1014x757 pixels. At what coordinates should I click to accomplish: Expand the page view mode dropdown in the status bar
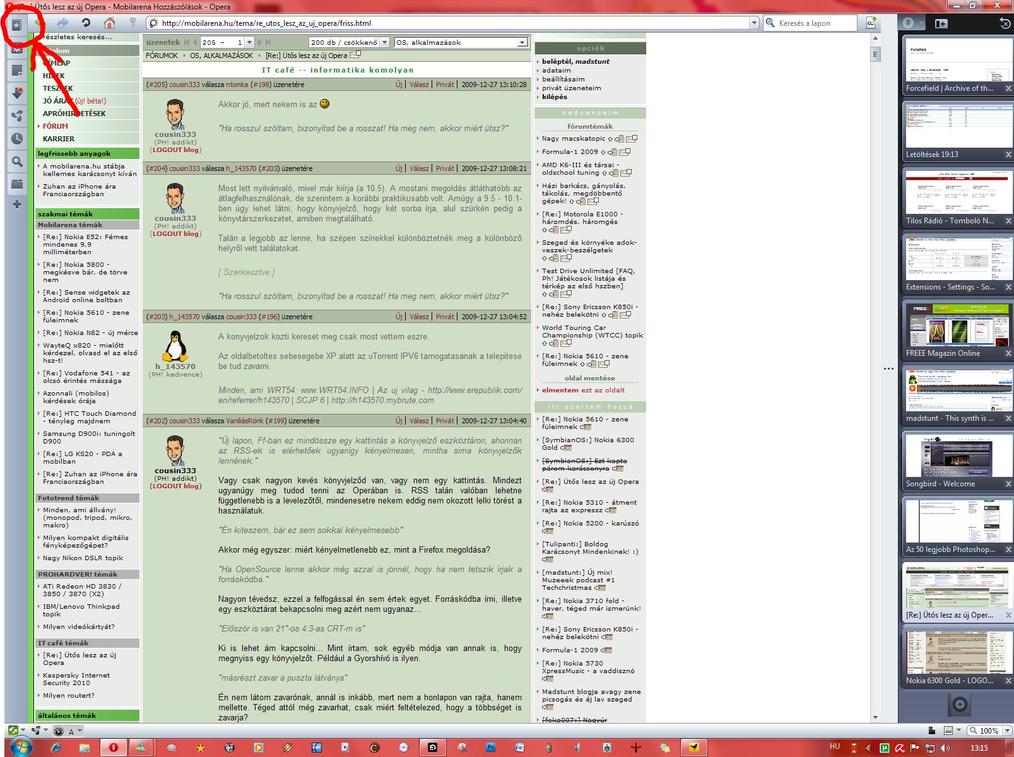pos(958,731)
